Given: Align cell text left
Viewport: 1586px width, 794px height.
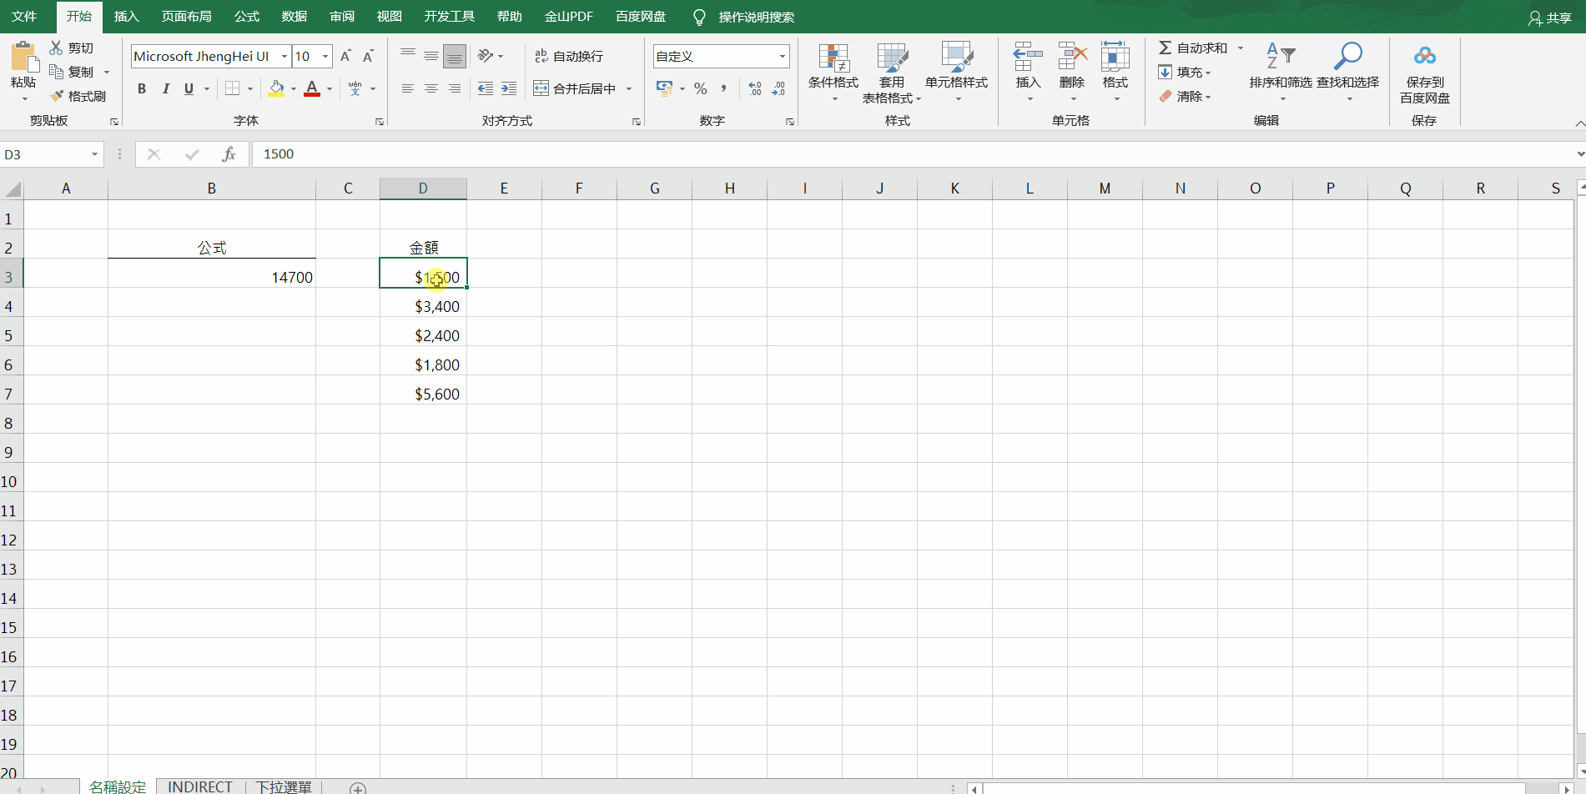Looking at the screenshot, I should (407, 88).
